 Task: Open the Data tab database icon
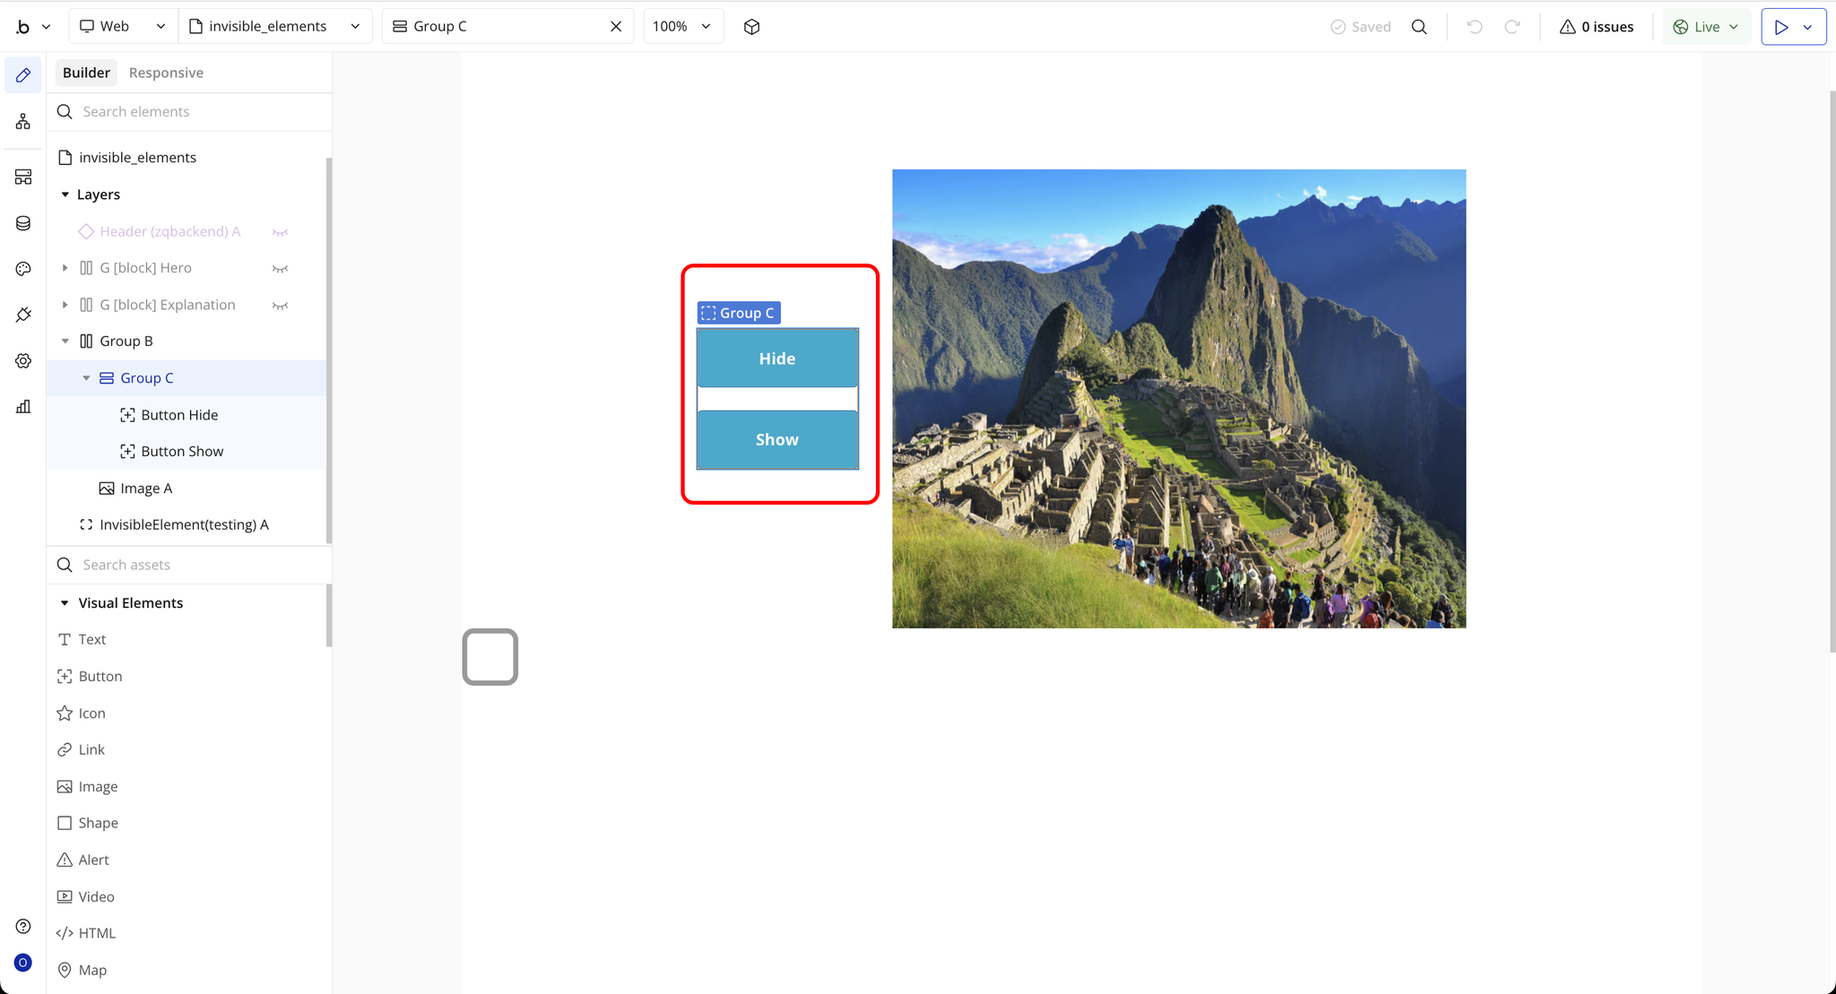point(23,223)
